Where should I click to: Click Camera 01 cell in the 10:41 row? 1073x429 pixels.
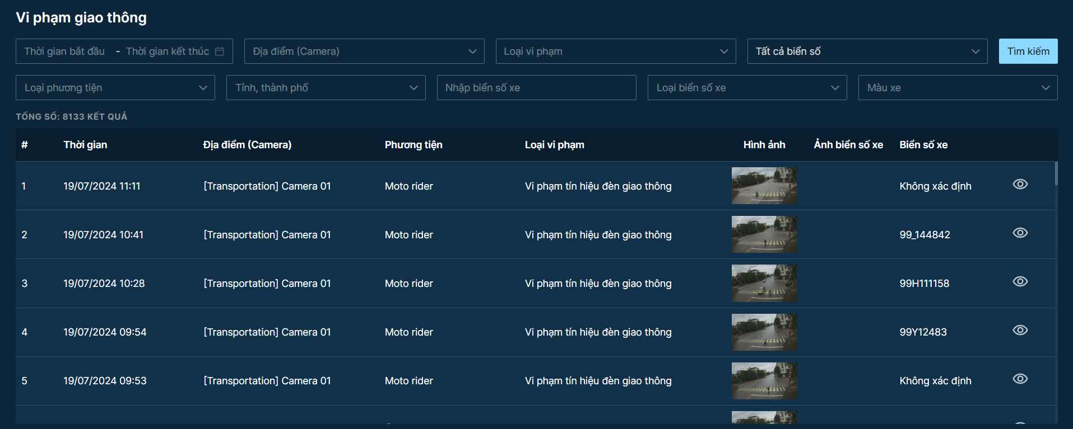click(x=267, y=235)
